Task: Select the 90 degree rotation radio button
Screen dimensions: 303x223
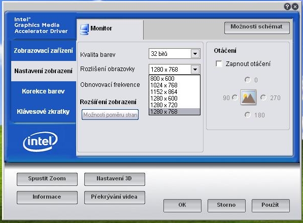Action: tap(235, 98)
